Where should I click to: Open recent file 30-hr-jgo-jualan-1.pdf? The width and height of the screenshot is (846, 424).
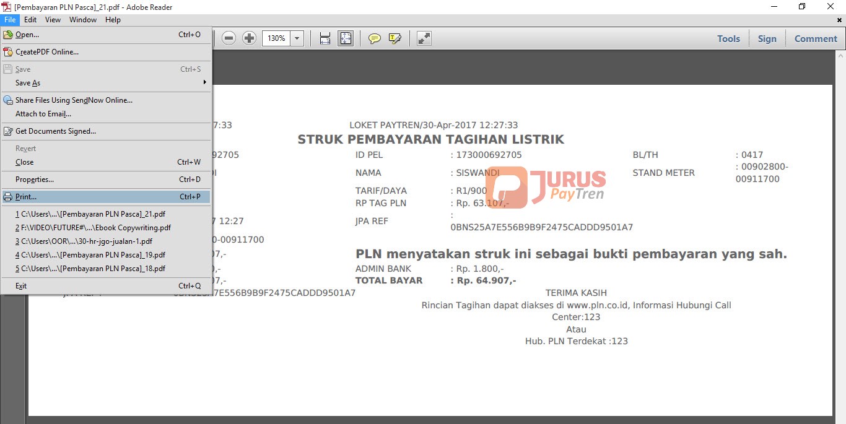click(107, 241)
